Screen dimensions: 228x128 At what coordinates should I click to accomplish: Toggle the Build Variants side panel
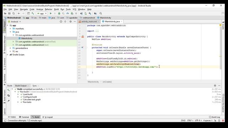coord(5,96)
